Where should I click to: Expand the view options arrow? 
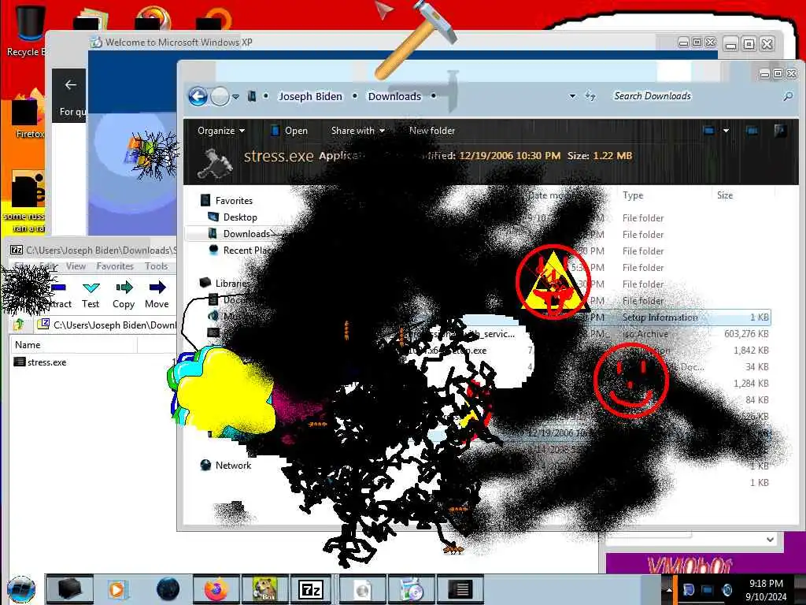click(x=726, y=131)
